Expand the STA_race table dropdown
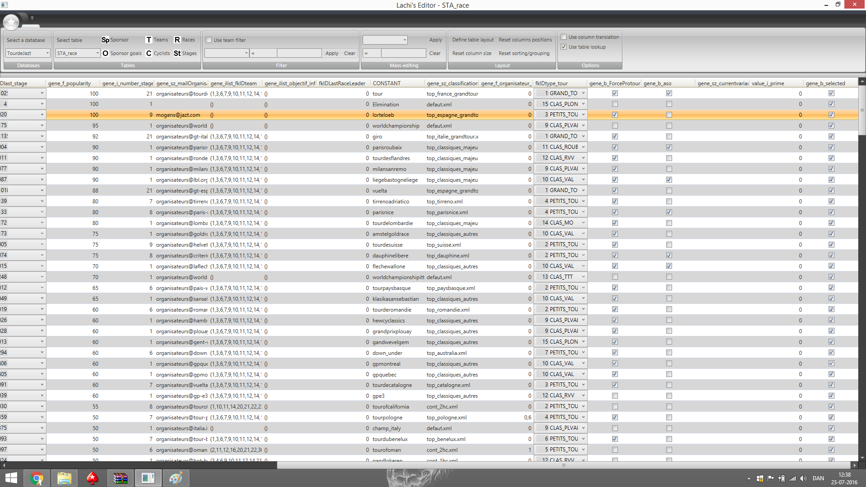The height and width of the screenshot is (487, 866). [x=97, y=53]
